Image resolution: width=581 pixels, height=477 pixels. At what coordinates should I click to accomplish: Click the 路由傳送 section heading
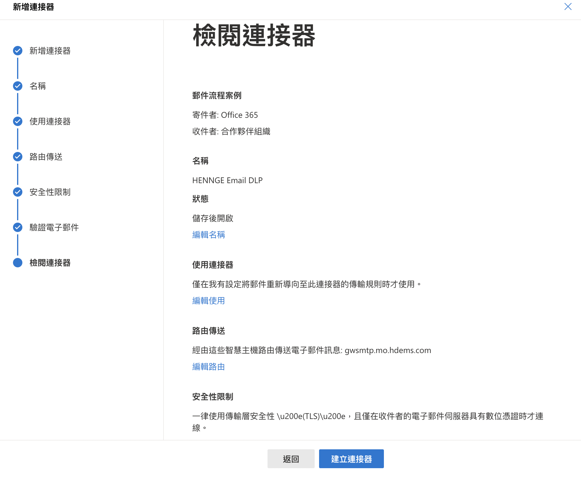[209, 331]
